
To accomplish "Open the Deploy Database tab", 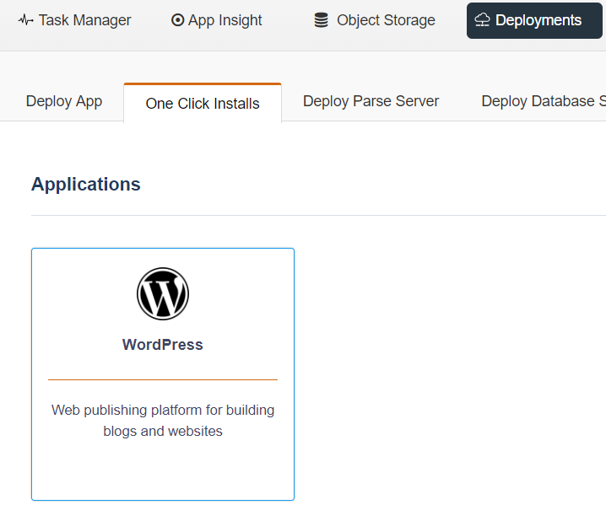I will pyautogui.click(x=543, y=101).
